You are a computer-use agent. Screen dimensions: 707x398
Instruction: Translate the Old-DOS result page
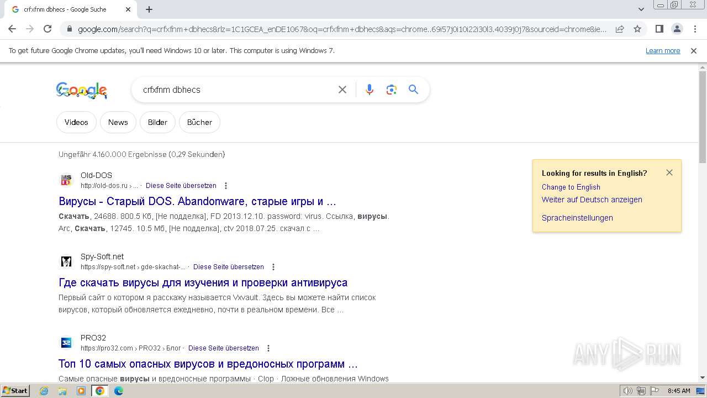pyautogui.click(x=181, y=186)
